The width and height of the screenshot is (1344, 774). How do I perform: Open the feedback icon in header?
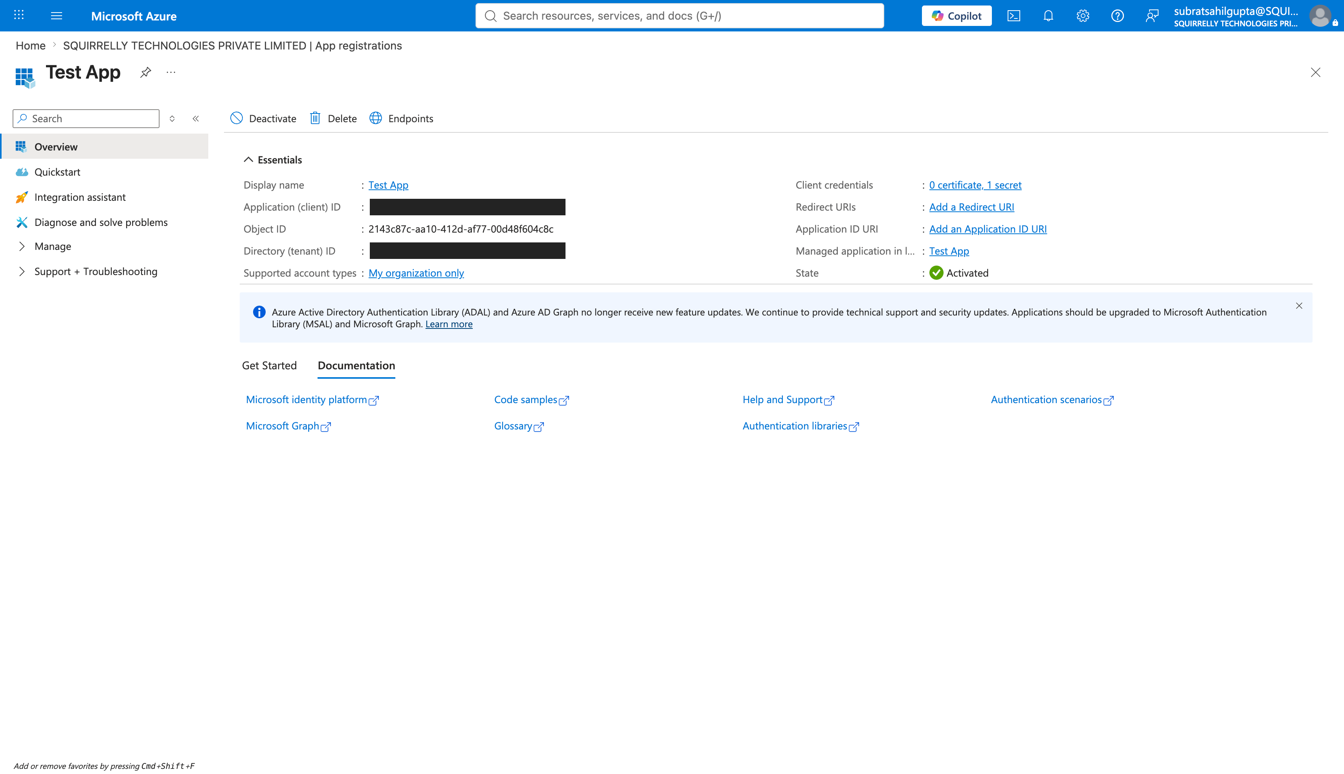pyautogui.click(x=1151, y=15)
